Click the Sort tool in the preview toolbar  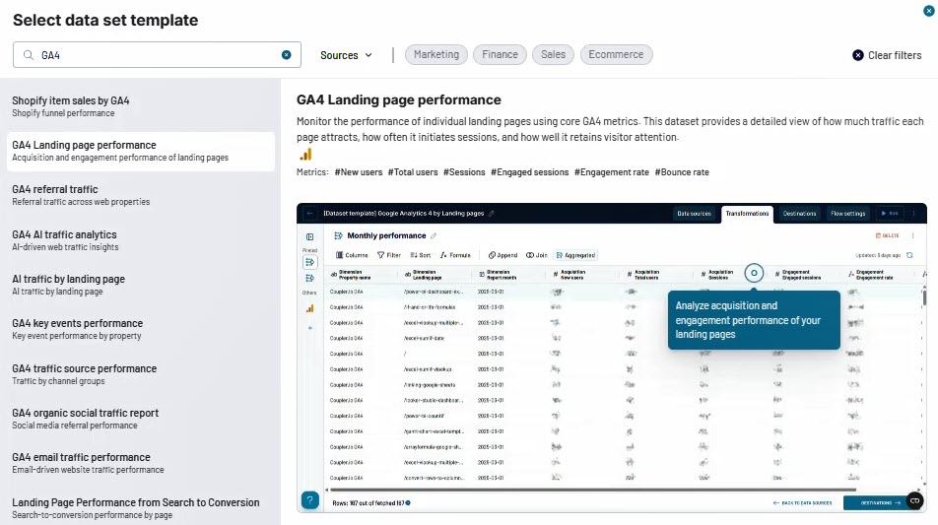[x=421, y=255]
